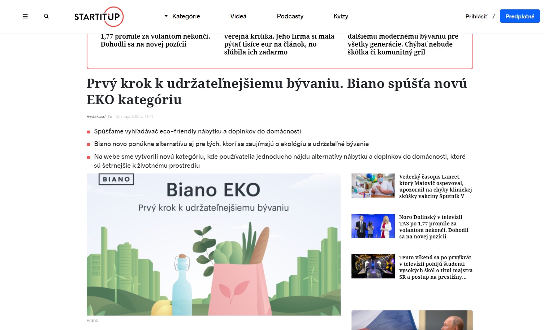Screen dimensions: 544x330
Task: Open the hamburger menu icon
Action: tap(25, 16)
